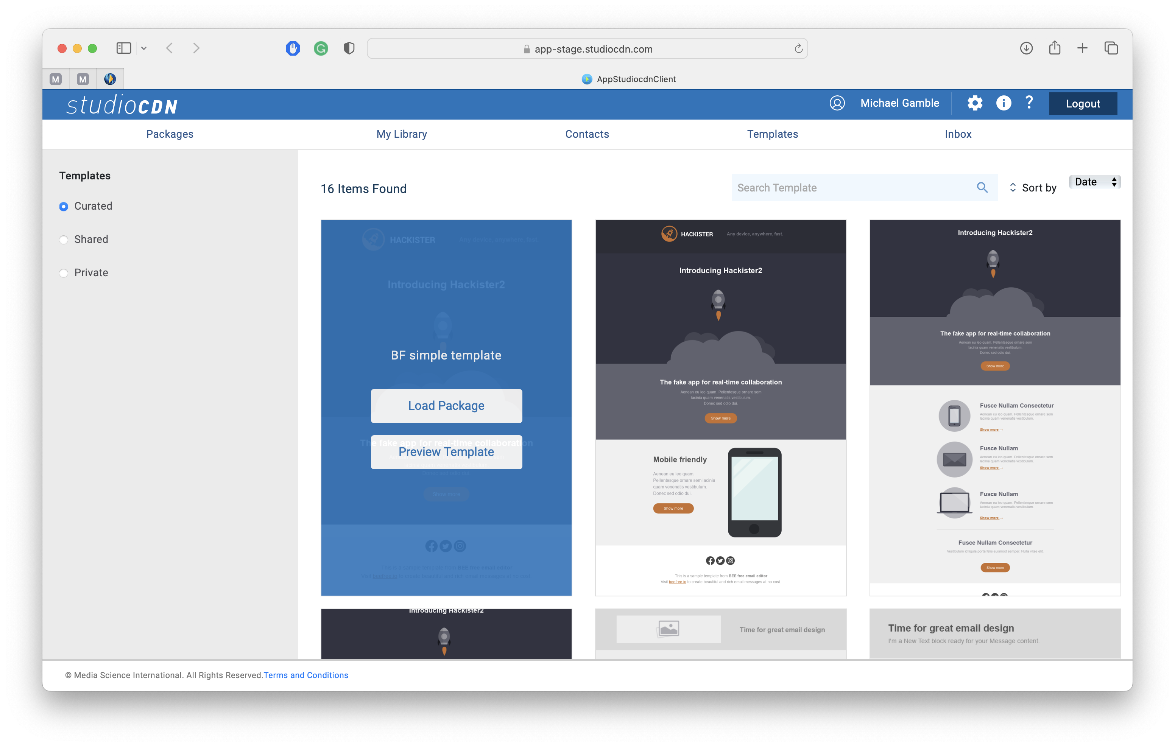The image size is (1175, 747).
Task: Open the Terms and Conditions link
Action: click(x=306, y=675)
